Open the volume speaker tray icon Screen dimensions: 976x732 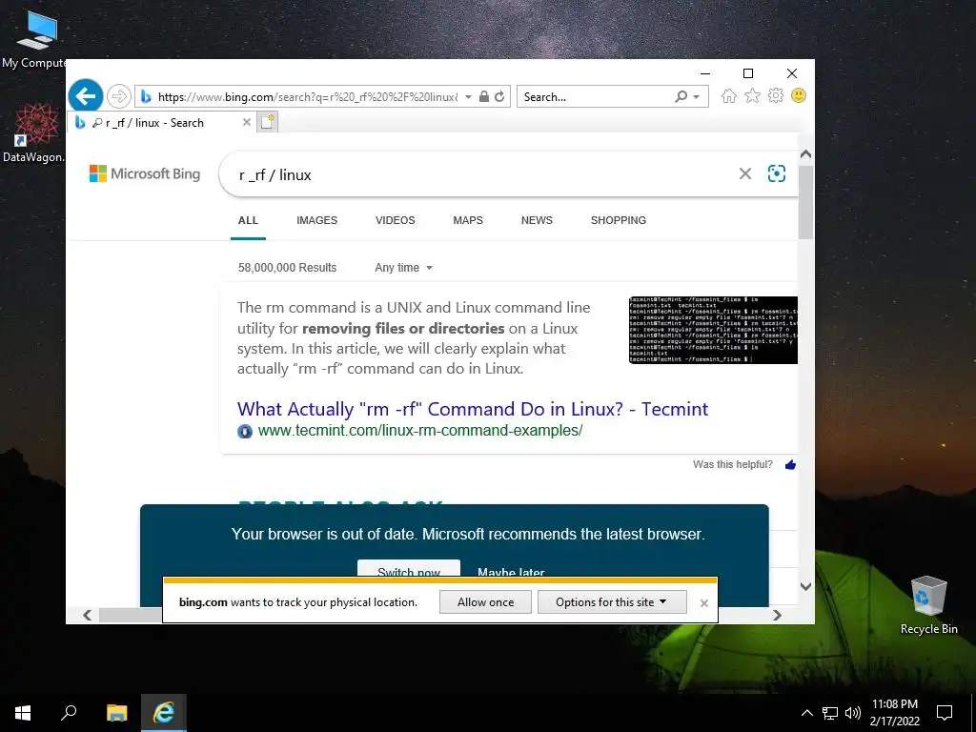(853, 713)
